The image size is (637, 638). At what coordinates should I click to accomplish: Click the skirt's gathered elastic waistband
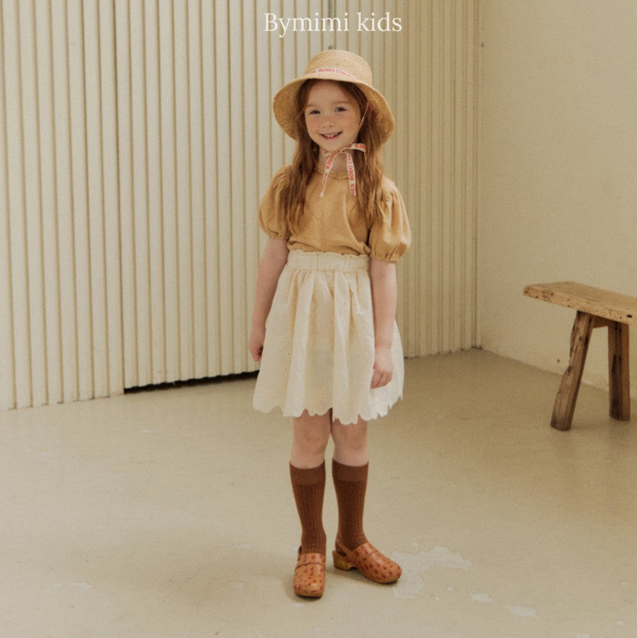(327, 262)
